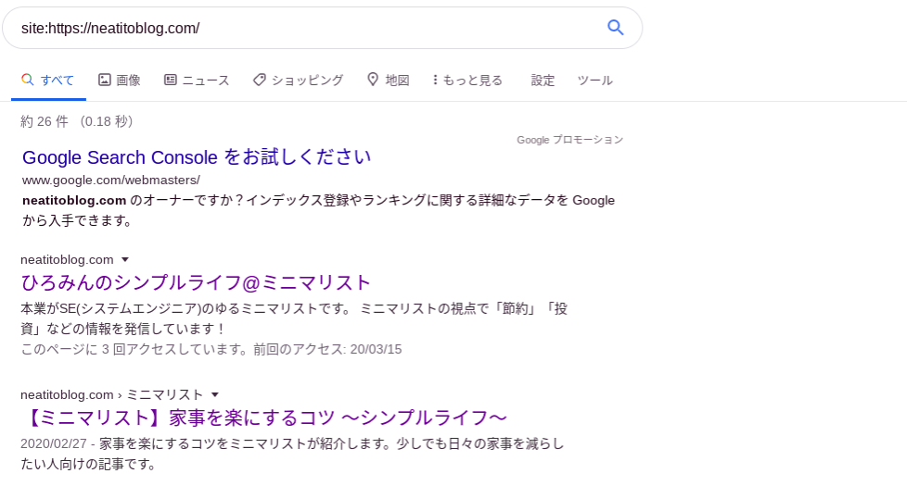Open the 設定 settings menu

pyautogui.click(x=543, y=81)
